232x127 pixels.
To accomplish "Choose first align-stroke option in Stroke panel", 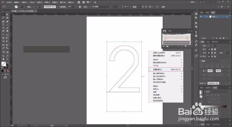I will coord(209,56).
